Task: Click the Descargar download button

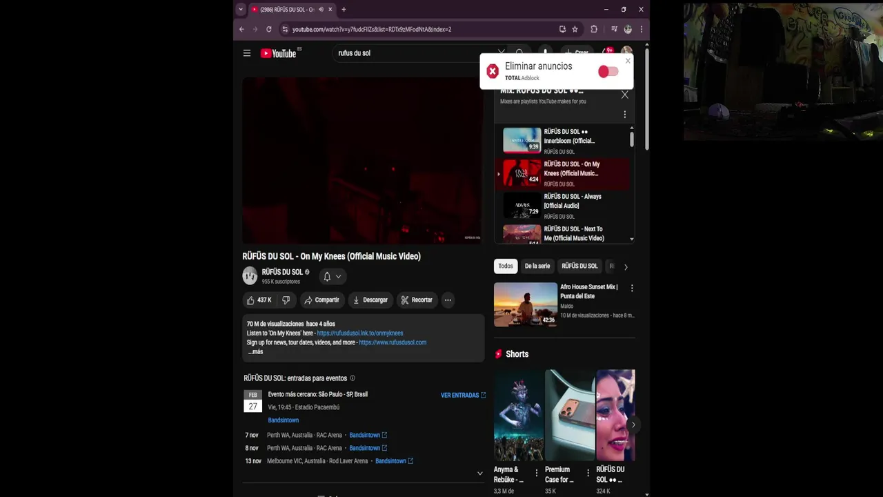Action: (x=370, y=300)
